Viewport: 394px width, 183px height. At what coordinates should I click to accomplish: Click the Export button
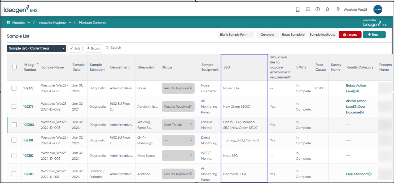point(93,48)
